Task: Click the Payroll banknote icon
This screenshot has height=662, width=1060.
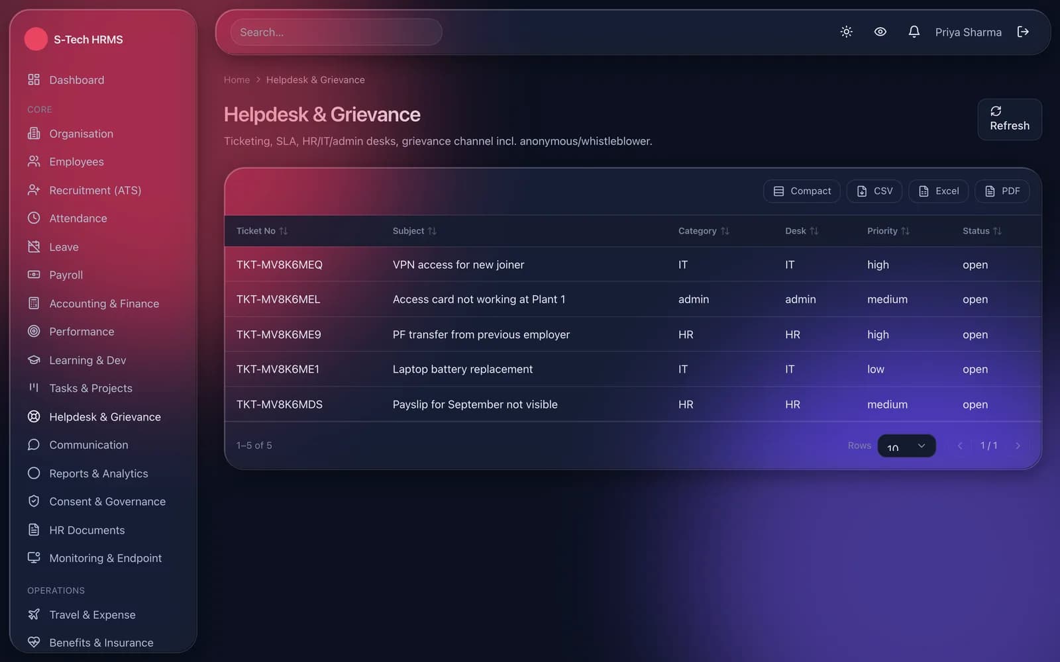Action: click(34, 275)
